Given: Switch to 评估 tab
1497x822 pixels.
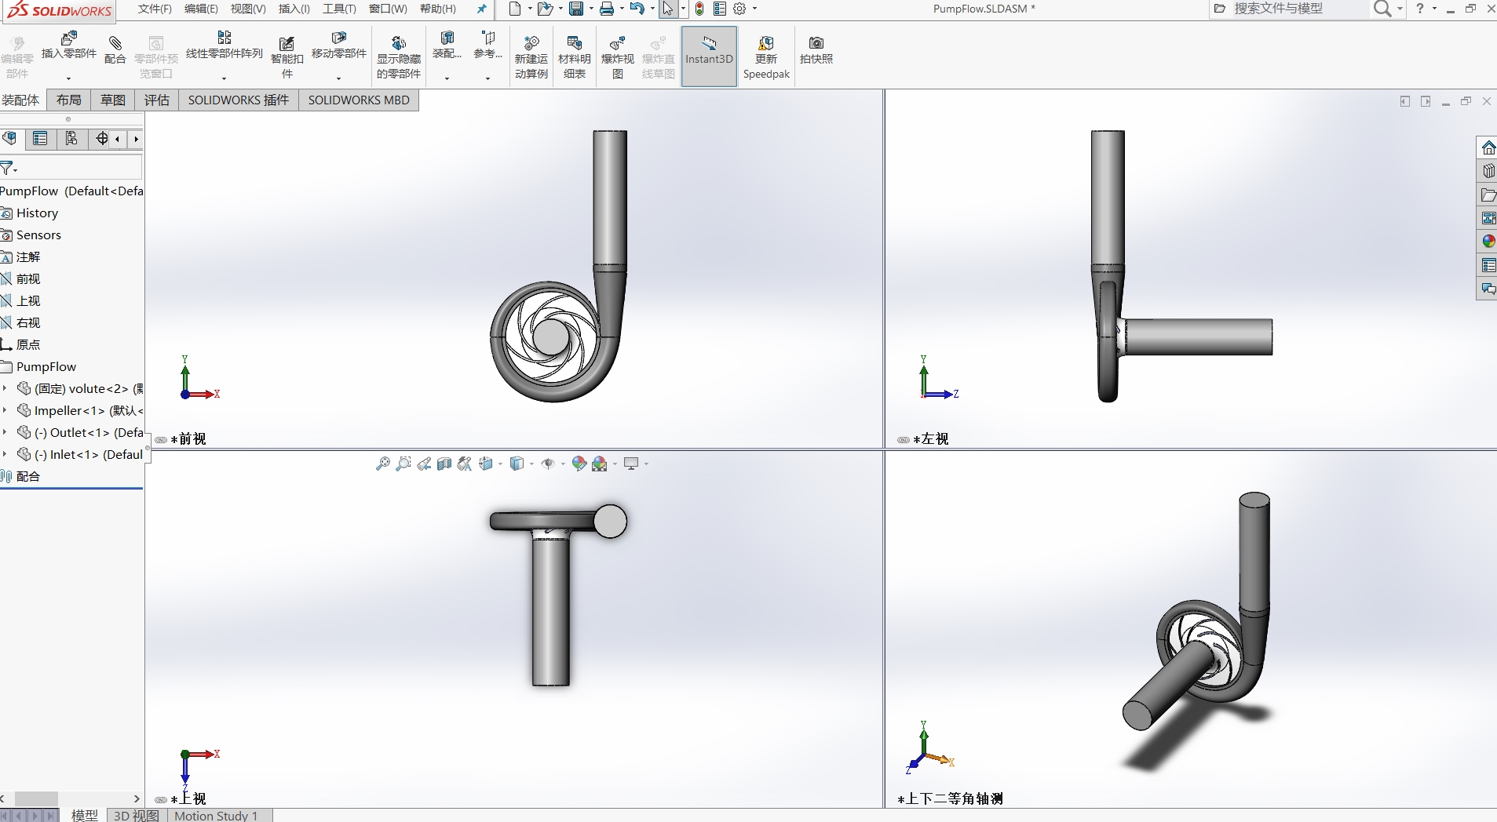Looking at the screenshot, I should click(157, 100).
